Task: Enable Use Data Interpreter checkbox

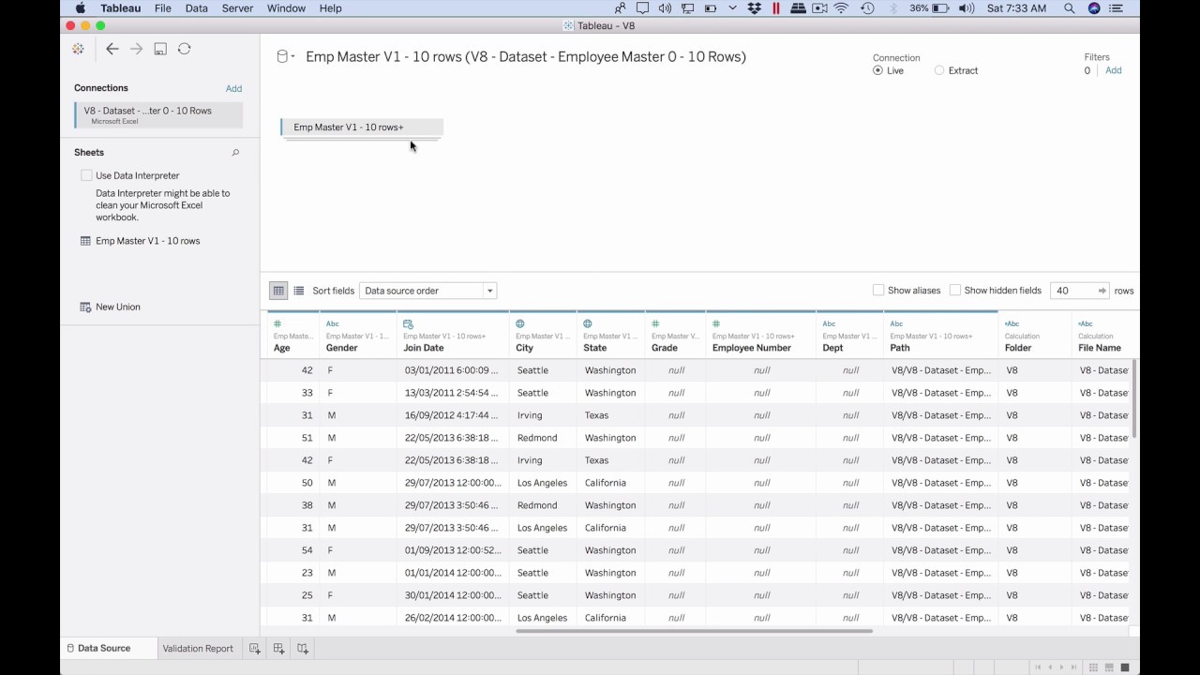Action: click(x=86, y=175)
